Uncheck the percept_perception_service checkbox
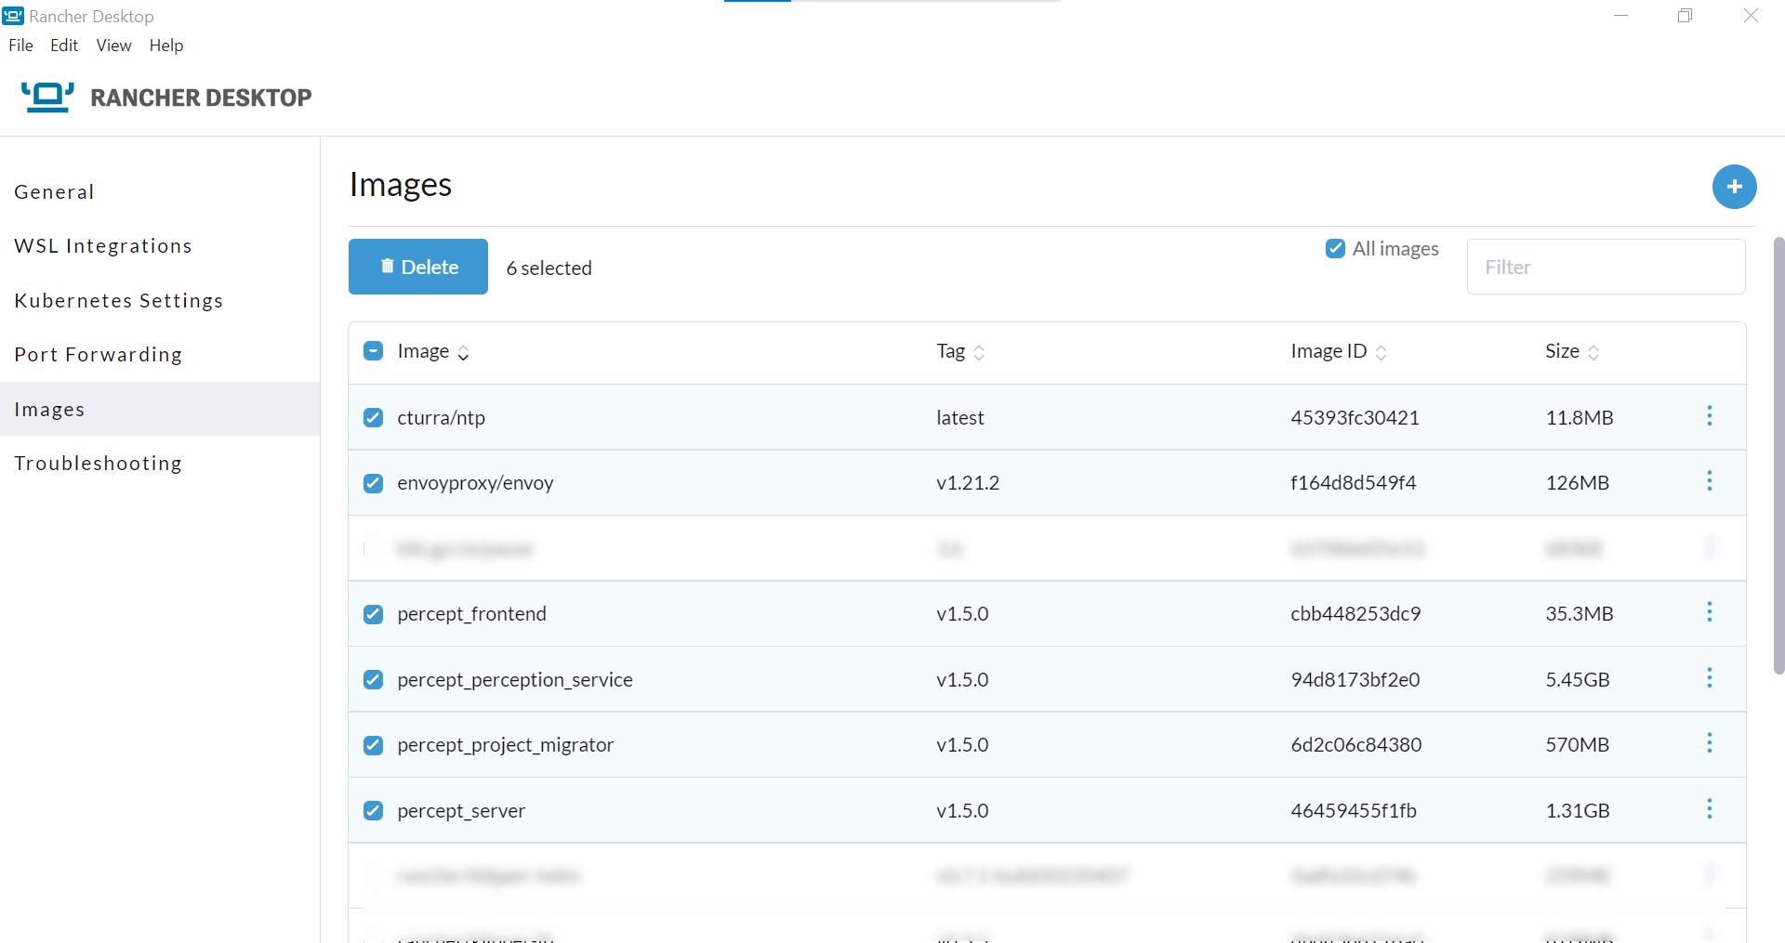 (x=373, y=679)
